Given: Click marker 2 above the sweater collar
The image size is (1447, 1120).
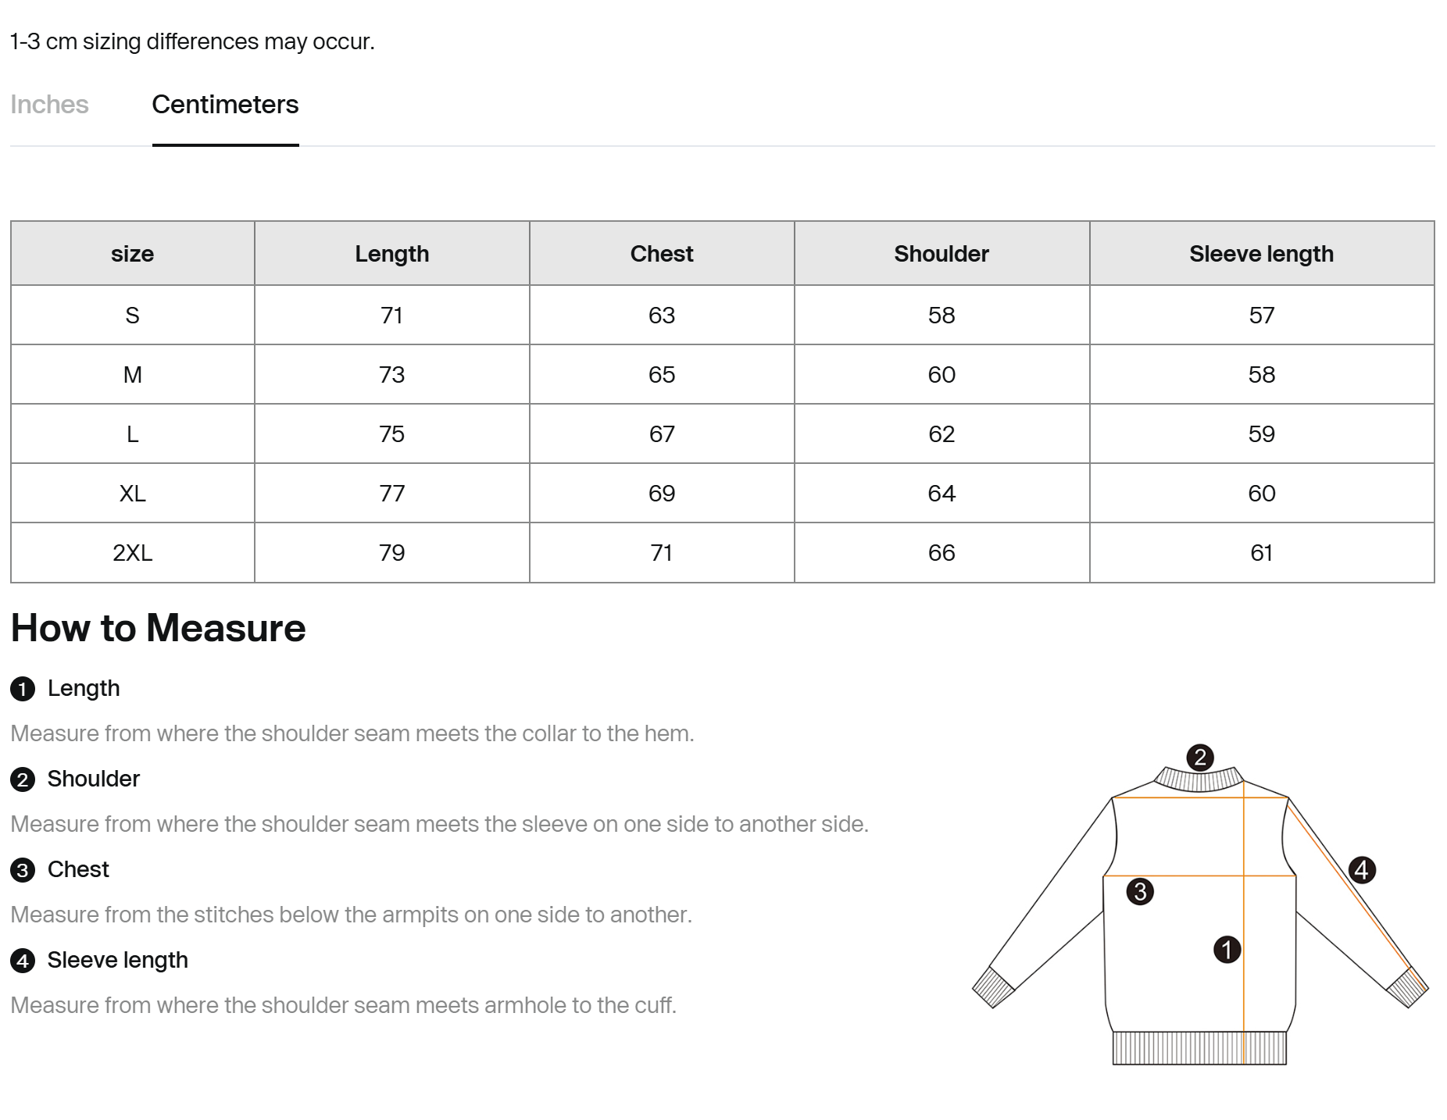Looking at the screenshot, I should click(x=1200, y=758).
